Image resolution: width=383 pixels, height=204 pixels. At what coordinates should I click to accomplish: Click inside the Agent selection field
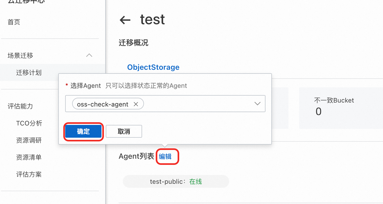click(198, 104)
